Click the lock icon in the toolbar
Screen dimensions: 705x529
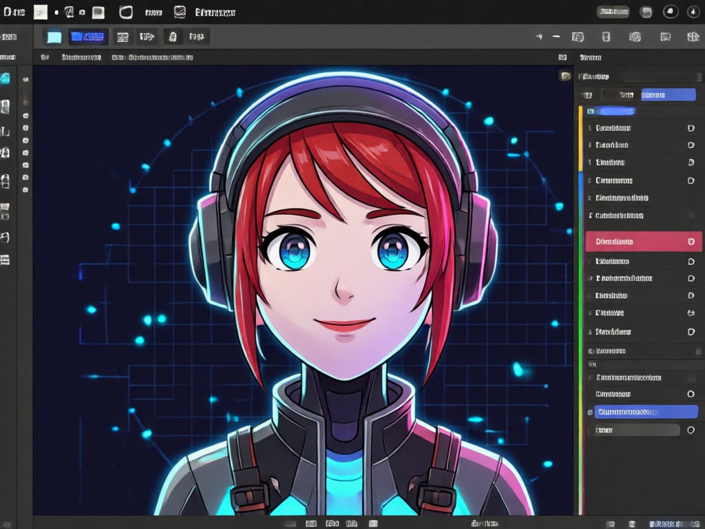coord(173,37)
